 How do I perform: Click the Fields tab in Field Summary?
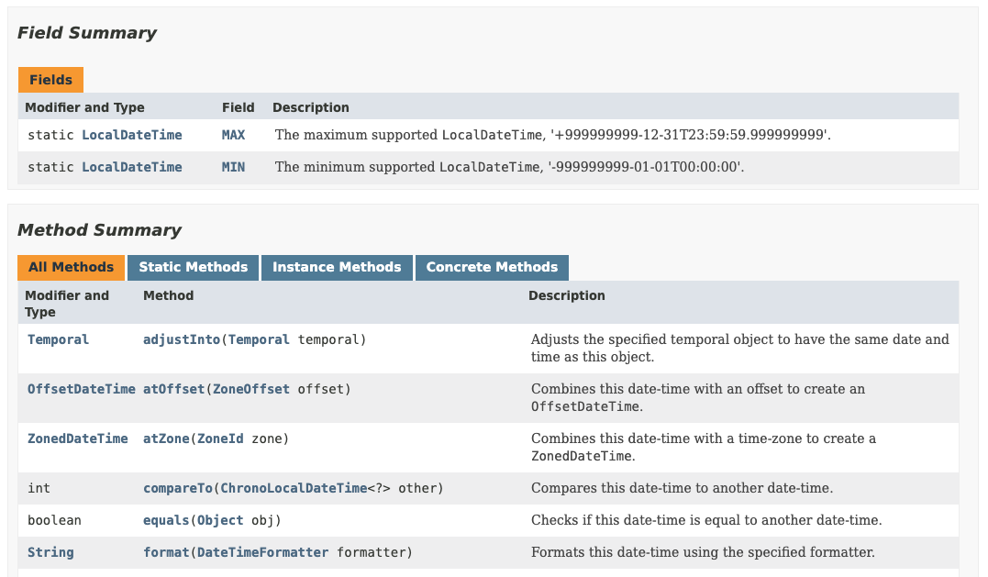tap(50, 80)
